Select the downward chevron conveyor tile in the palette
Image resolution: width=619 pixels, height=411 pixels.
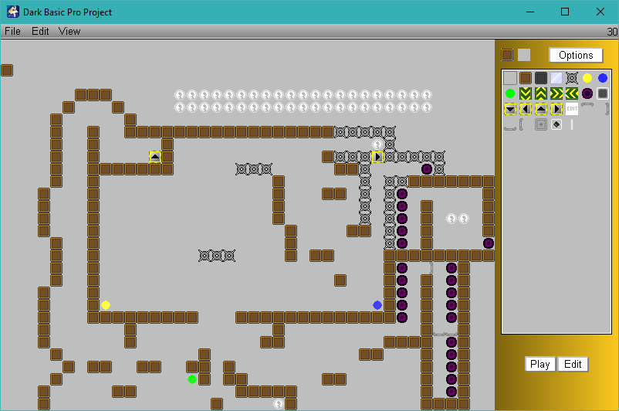pos(526,93)
